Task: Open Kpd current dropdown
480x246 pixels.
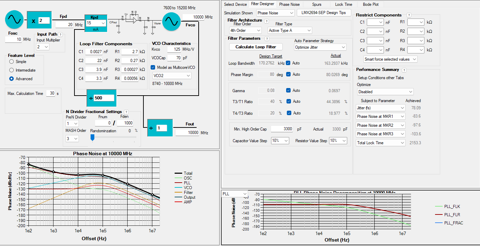Action: (x=96, y=23)
